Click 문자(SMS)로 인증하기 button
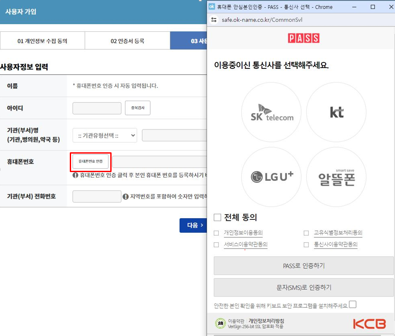 pyautogui.click(x=304, y=287)
